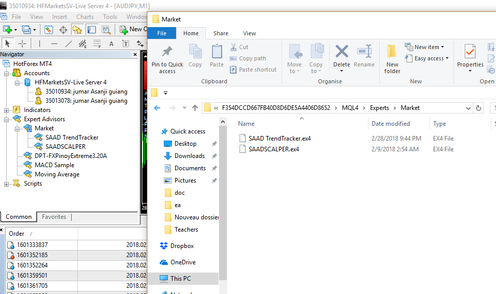The image size is (496, 294).
Task: Select the Fibonacci Retracement tool
Action: pyautogui.click(x=97, y=43)
